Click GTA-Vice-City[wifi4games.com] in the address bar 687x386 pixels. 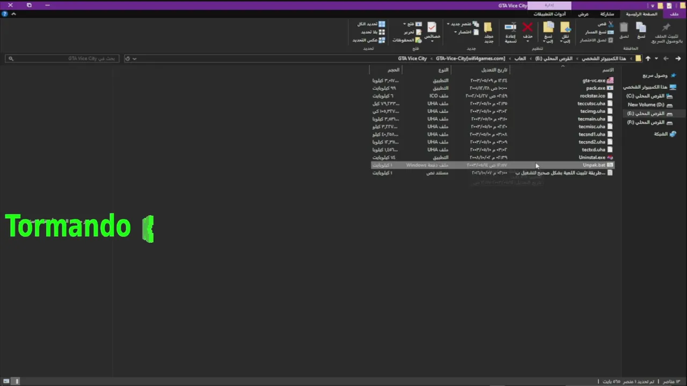click(x=470, y=58)
